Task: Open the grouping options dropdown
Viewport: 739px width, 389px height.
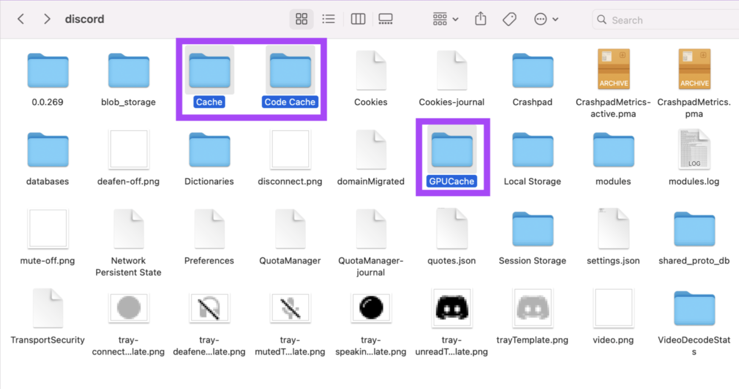Action: click(444, 19)
